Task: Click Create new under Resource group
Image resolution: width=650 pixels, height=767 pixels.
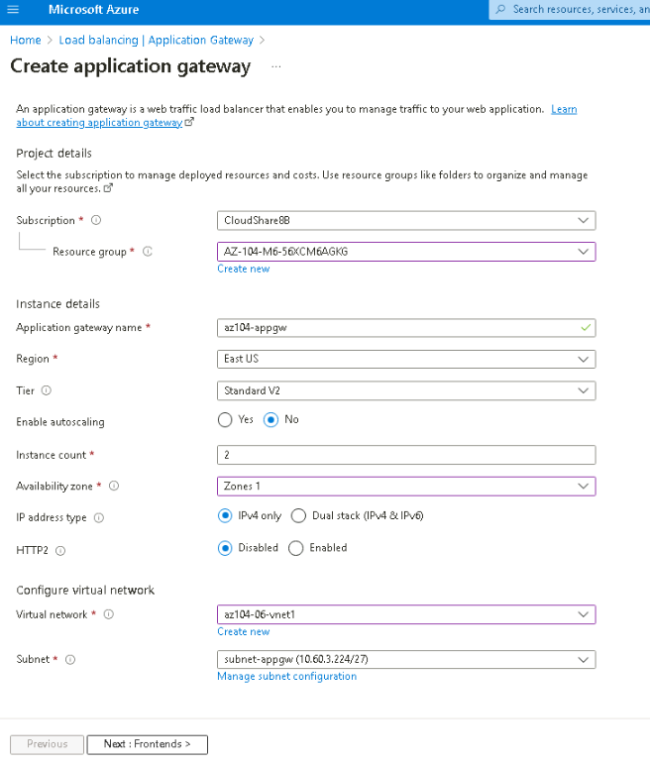Action: [x=244, y=269]
